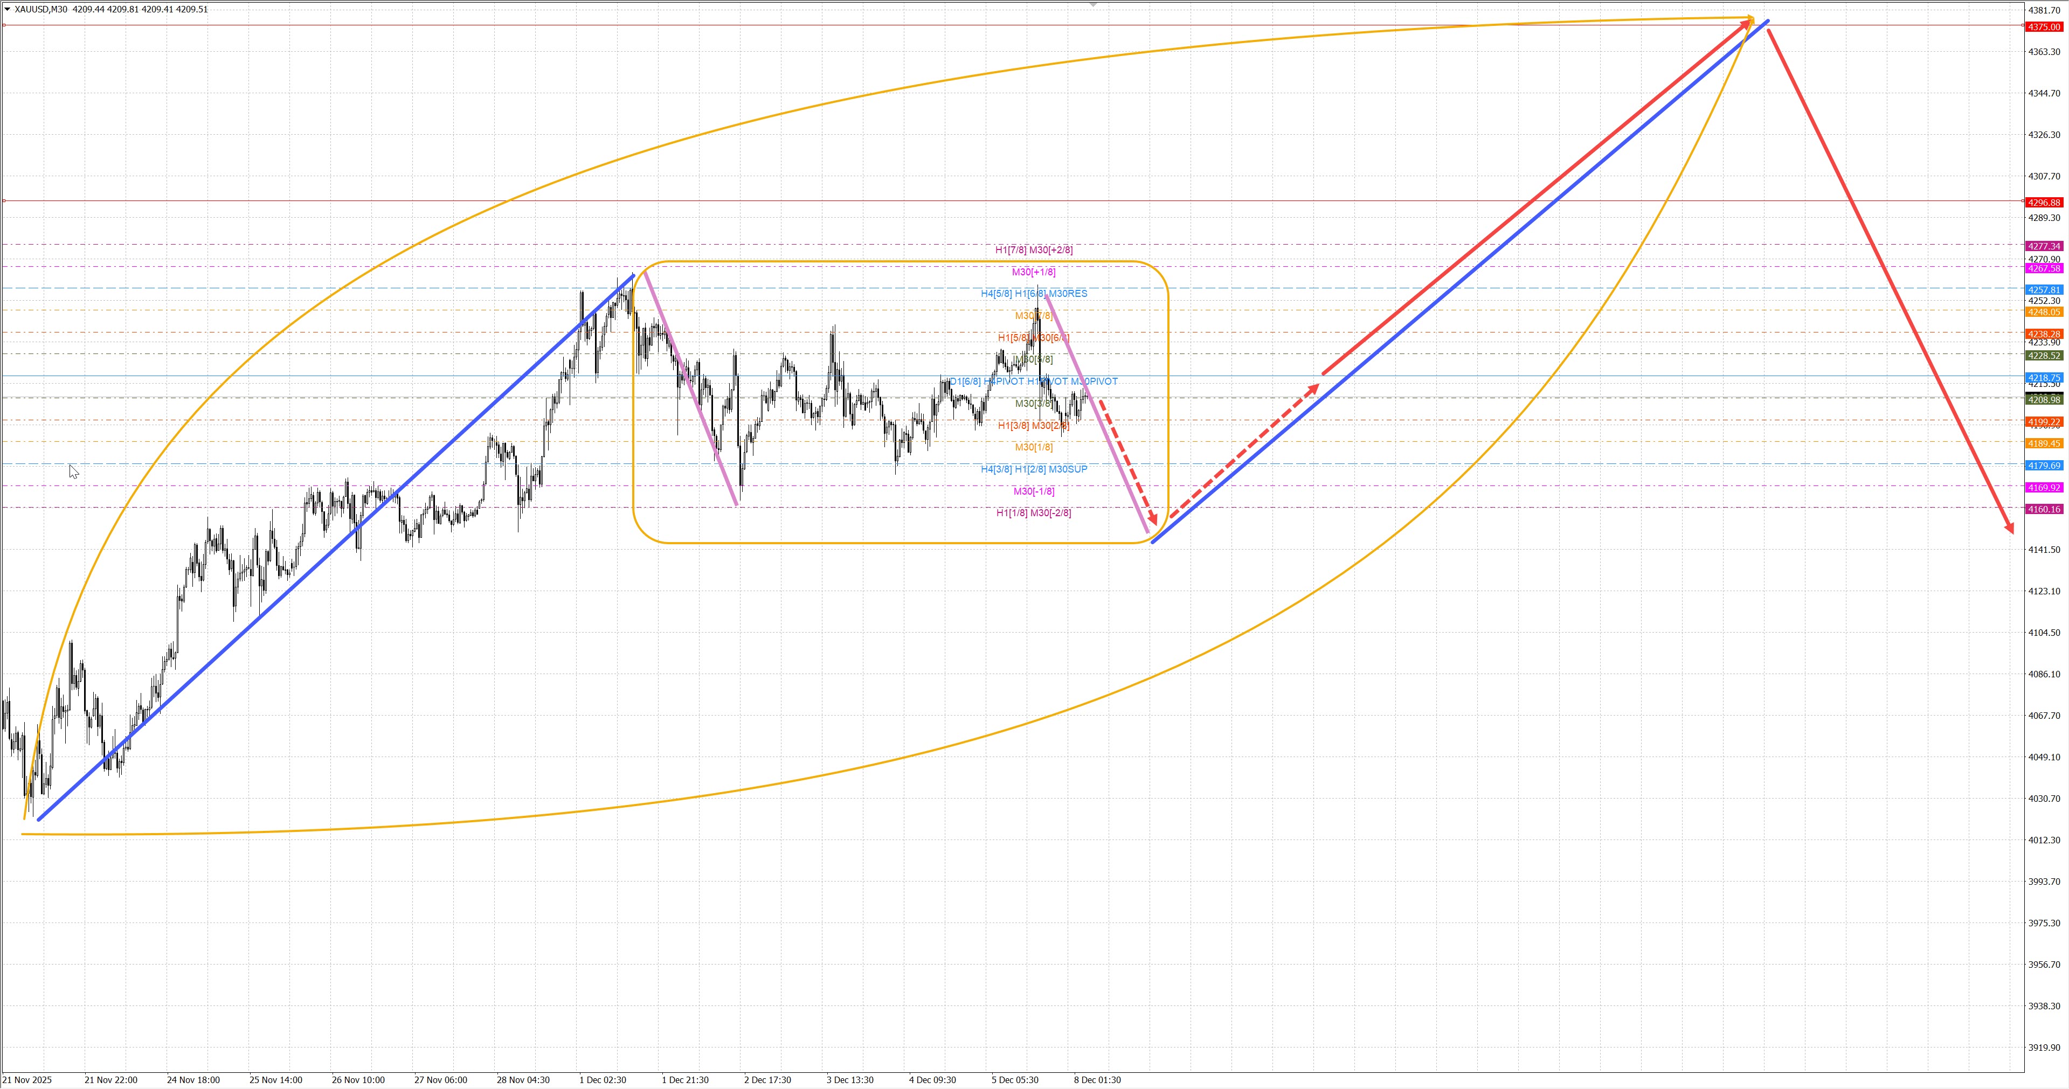Click the 8 Dec 01:30 time label
The image size is (2069, 1089).
click(x=1097, y=1080)
